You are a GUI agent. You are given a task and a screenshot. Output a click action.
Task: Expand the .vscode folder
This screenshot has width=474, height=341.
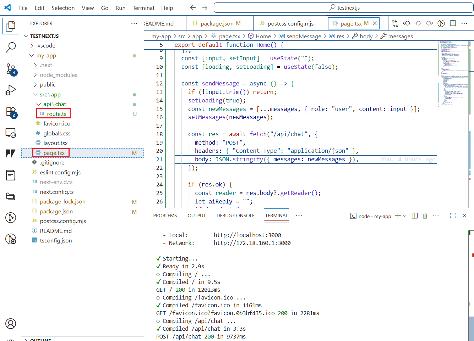[x=82, y=46]
